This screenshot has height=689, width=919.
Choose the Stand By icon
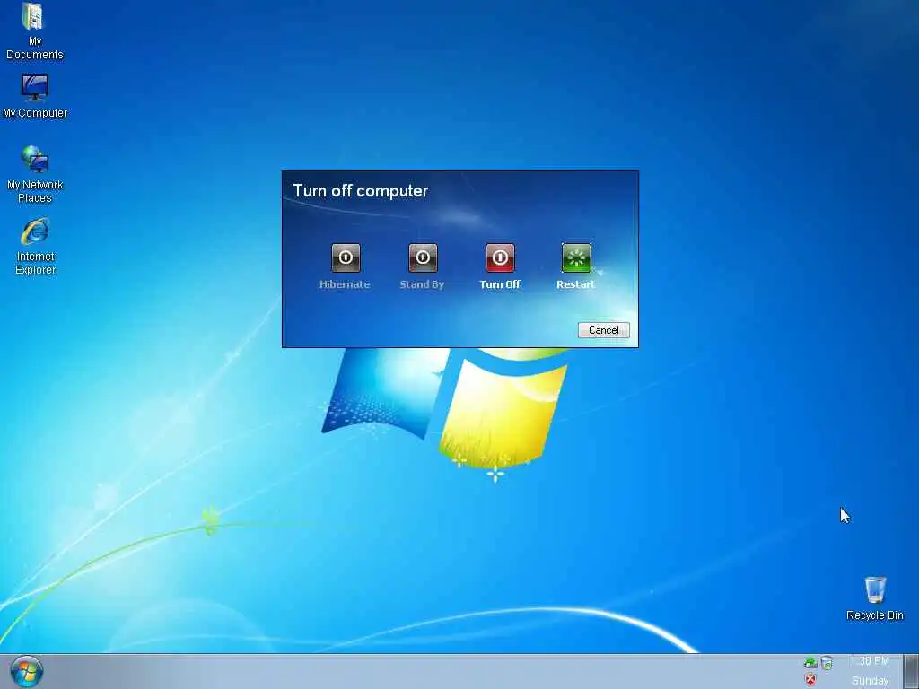tap(423, 257)
